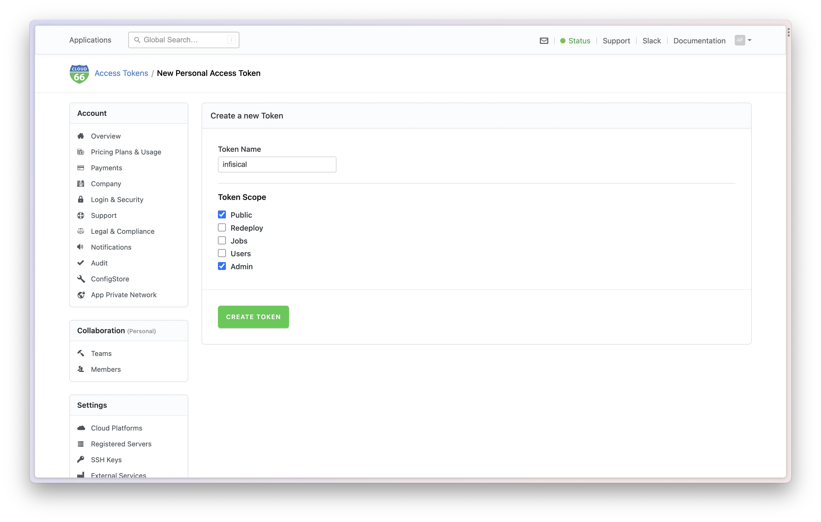
Task: Click the Members person icon
Action: coord(81,369)
